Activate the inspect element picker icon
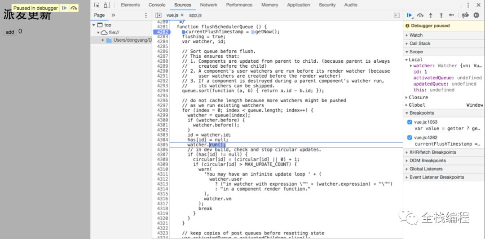Viewport: 485px width, 239px height. (x=97, y=5)
